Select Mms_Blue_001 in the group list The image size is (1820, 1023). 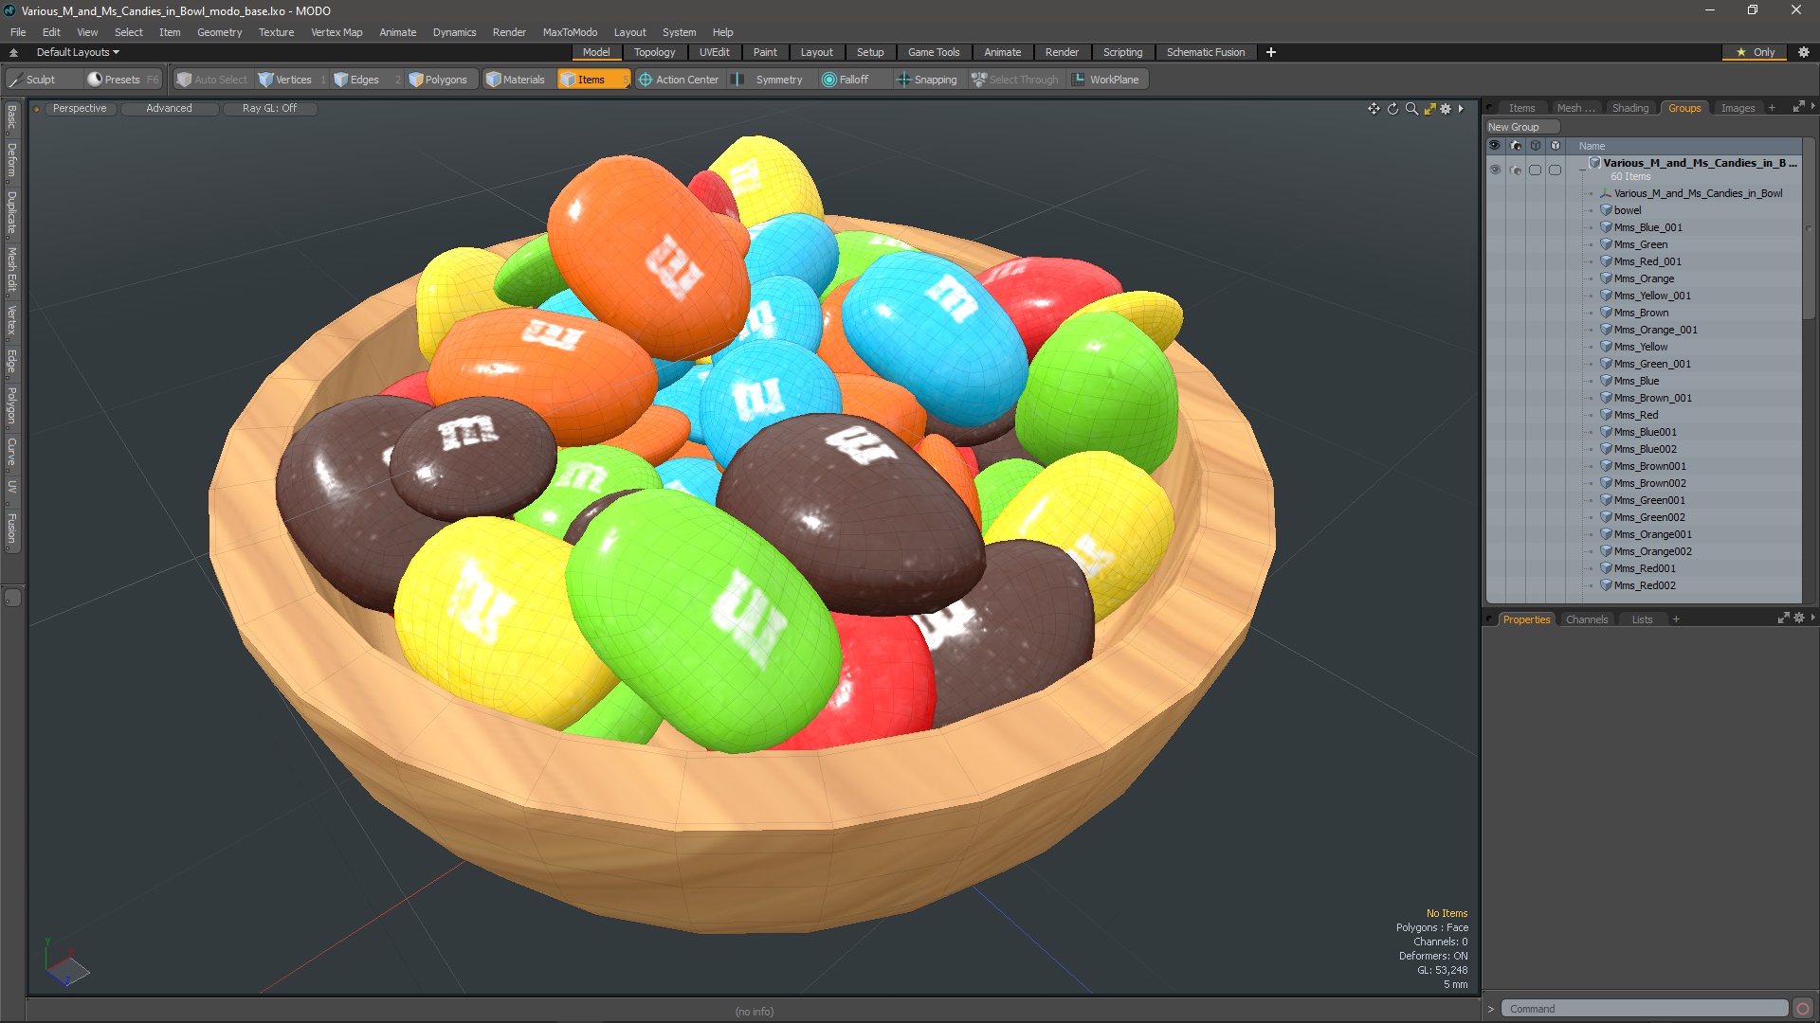coord(1648,227)
